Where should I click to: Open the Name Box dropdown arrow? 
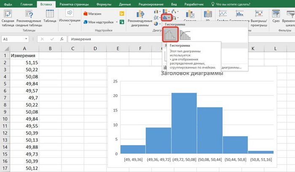click(26, 39)
